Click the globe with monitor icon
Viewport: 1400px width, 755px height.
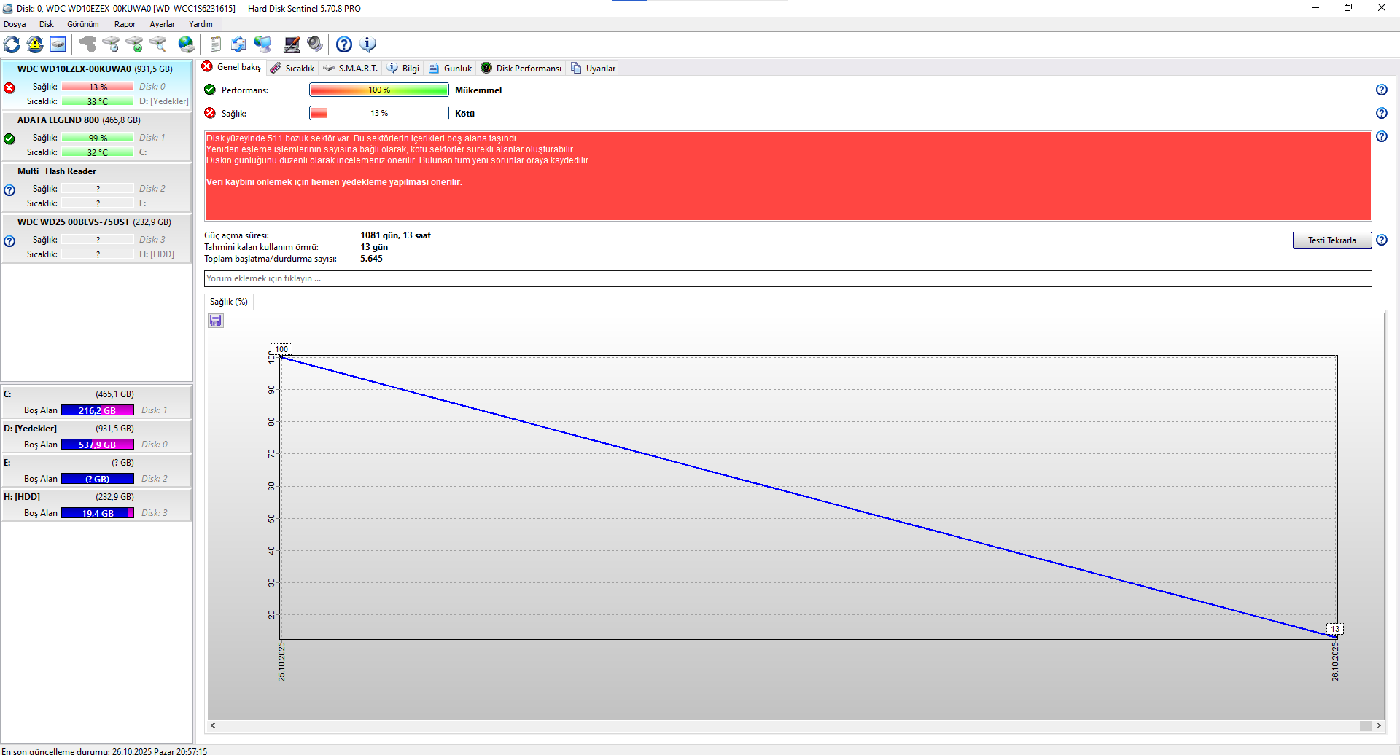click(x=262, y=44)
